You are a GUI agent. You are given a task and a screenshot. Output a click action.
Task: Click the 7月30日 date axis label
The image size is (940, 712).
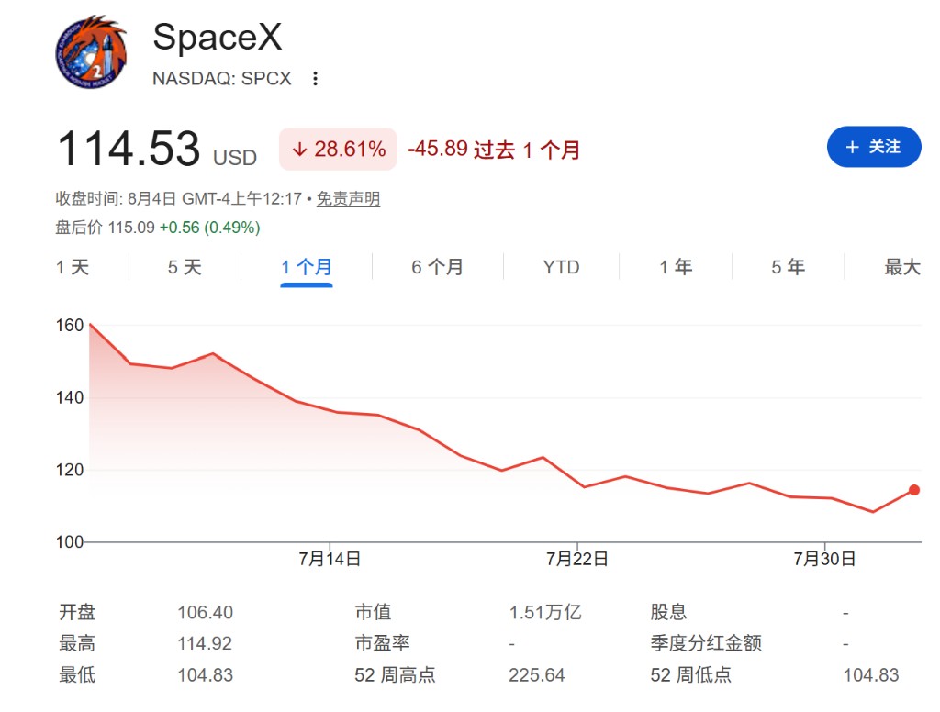(824, 559)
